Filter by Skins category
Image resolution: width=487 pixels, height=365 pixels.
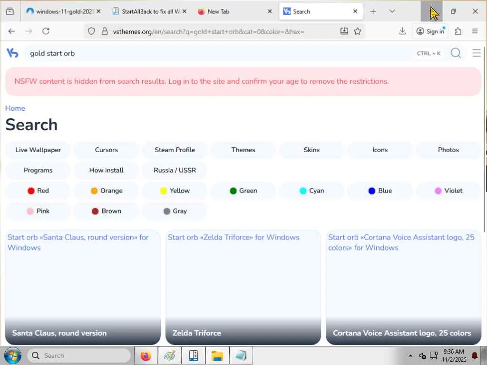pos(311,150)
